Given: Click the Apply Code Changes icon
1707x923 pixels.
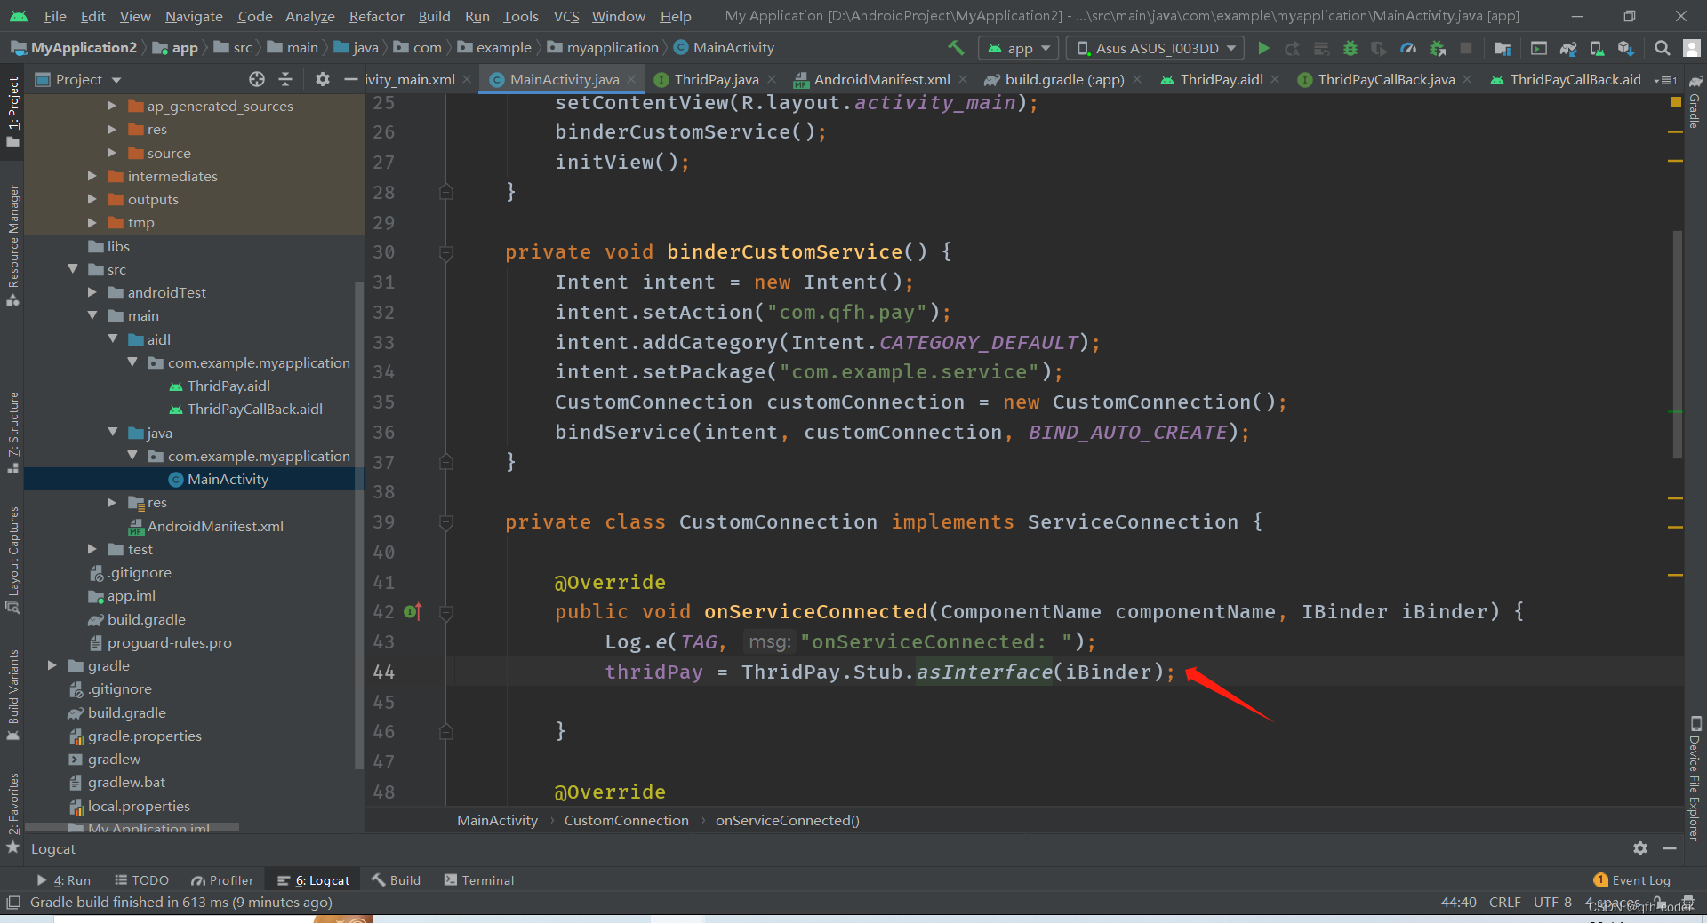Looking at the screenshot, I should click(1322, 48).
